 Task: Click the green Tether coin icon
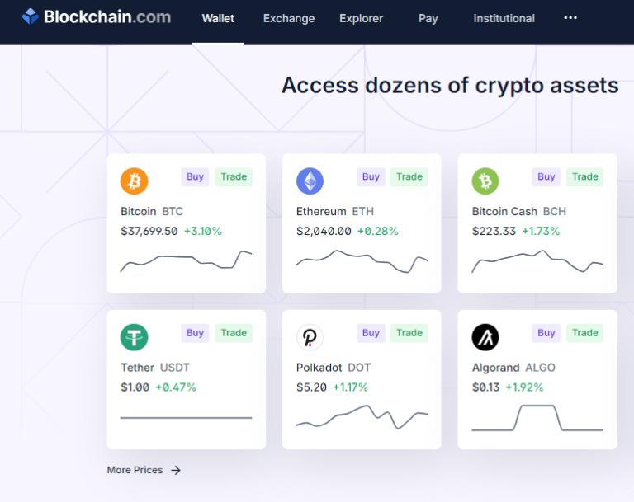(x=135, y=337)
